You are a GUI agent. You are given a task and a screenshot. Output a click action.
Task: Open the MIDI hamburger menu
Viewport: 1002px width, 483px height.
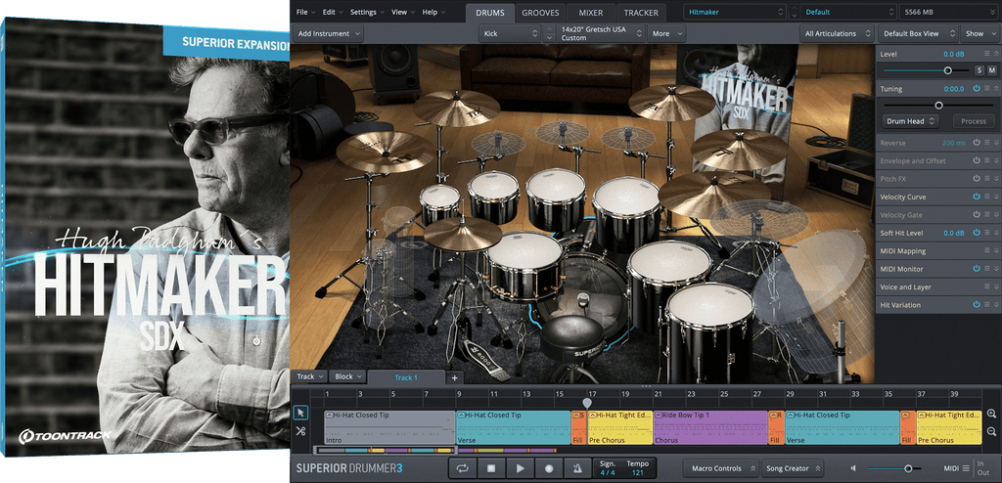coord(966,468)
